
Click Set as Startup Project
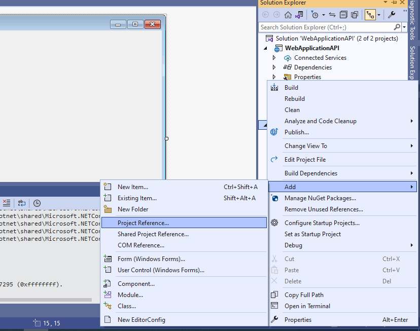[x=312, y=234]
